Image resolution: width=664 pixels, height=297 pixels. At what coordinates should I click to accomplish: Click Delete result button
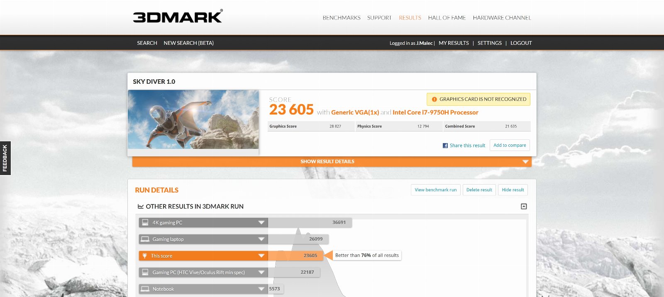[x=479, y=190]
